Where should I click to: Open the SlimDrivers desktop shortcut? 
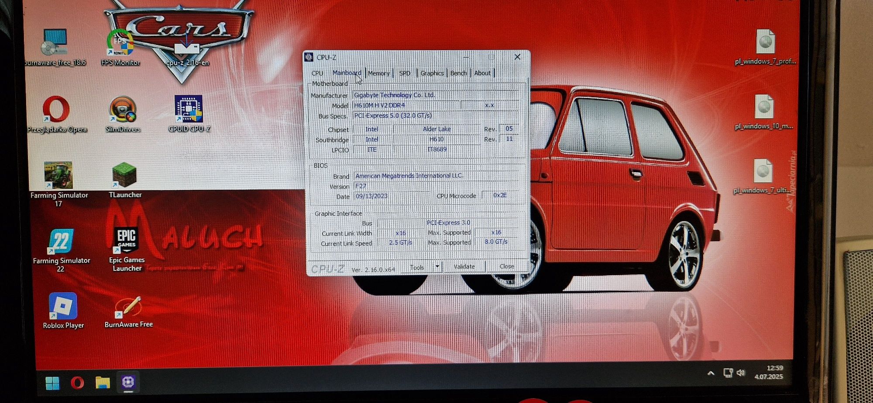(123, 114)
